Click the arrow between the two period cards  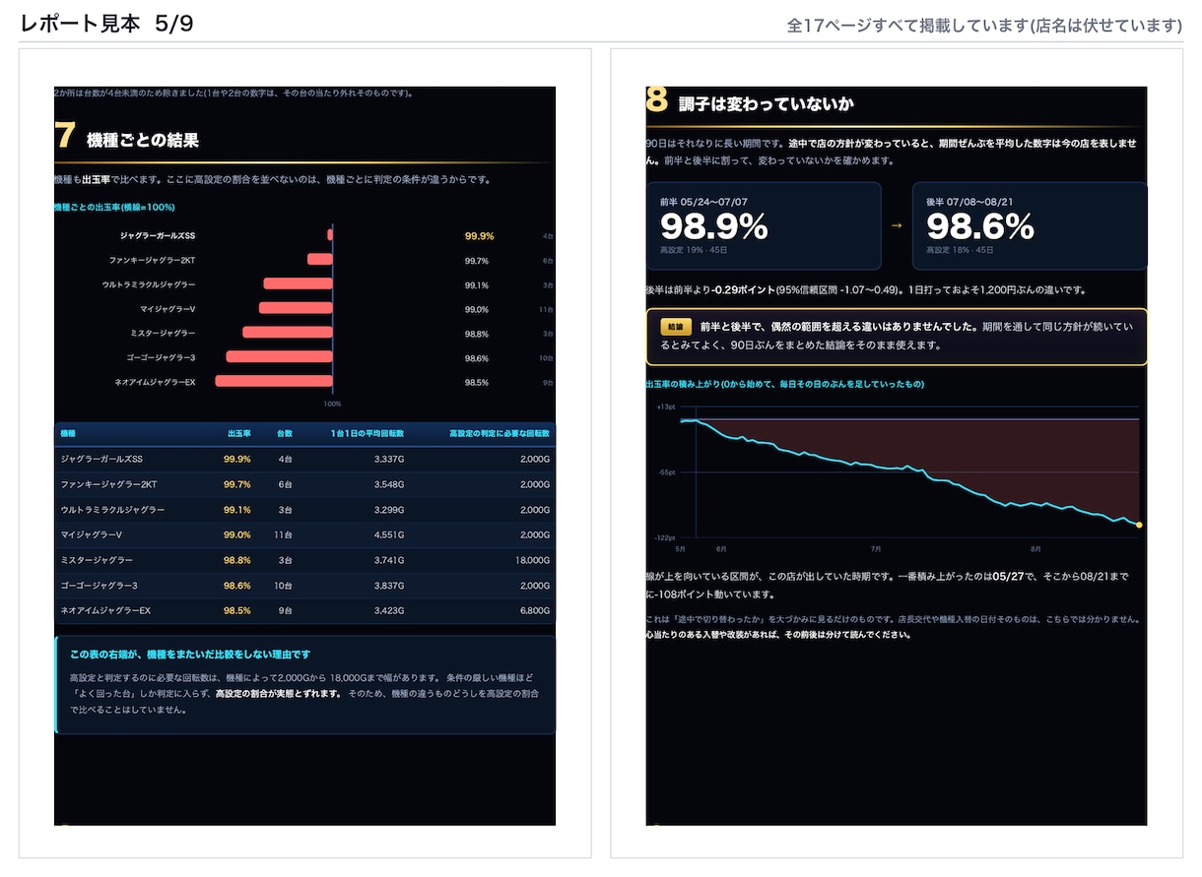897,225
